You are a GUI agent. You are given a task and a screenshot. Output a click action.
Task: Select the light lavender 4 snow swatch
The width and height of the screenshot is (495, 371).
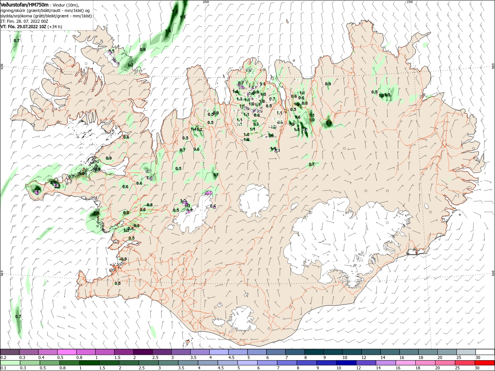tap(219, 352)
